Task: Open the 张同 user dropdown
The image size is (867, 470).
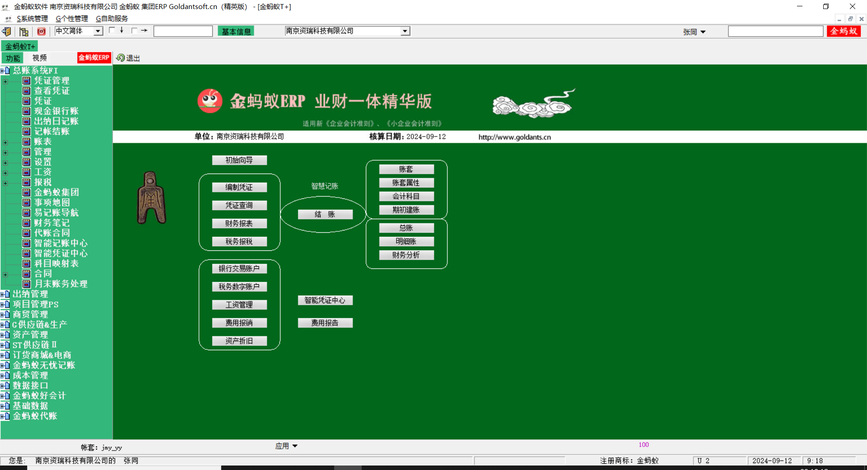Action: tap(694, 32)
